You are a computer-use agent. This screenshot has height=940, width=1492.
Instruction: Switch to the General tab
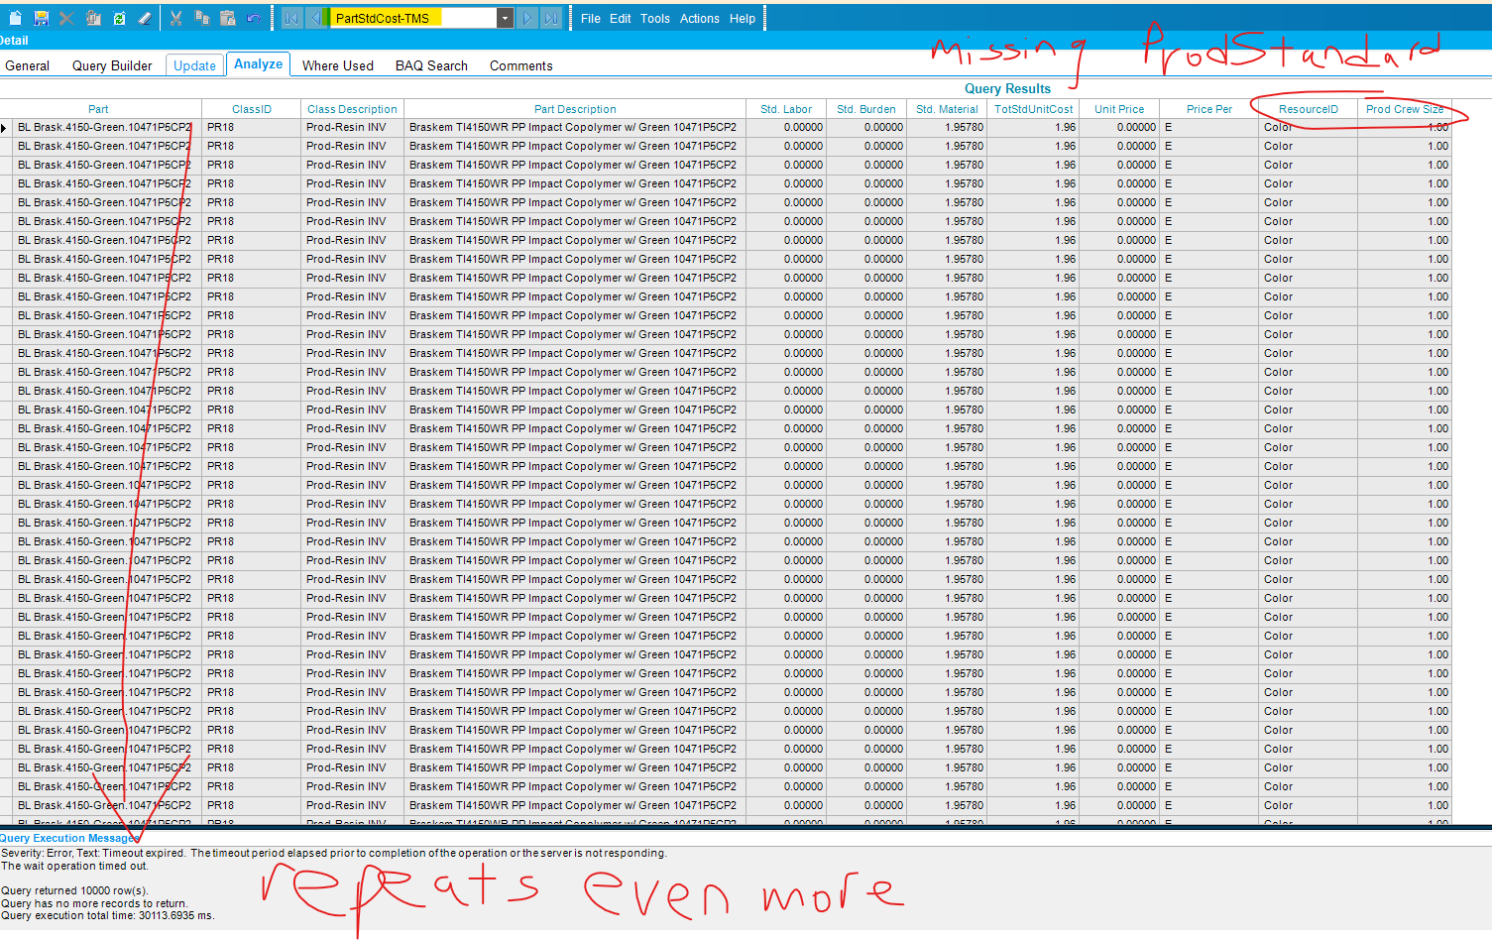[x=28, y=65]
